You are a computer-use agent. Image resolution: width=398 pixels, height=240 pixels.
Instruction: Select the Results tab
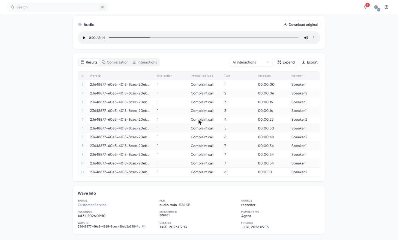point(89,62)
